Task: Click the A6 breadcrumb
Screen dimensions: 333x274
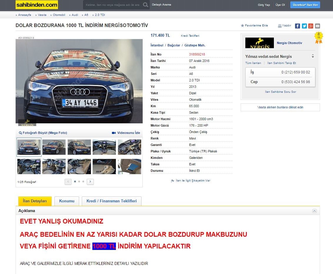Action: pyautogui.click(x=86, y=15)
